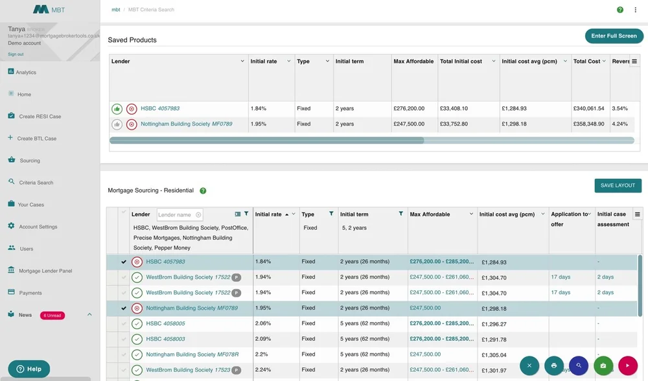Toggle the select-all checkbox in sourcing table header
648x381 pixels.
point(124,212)
